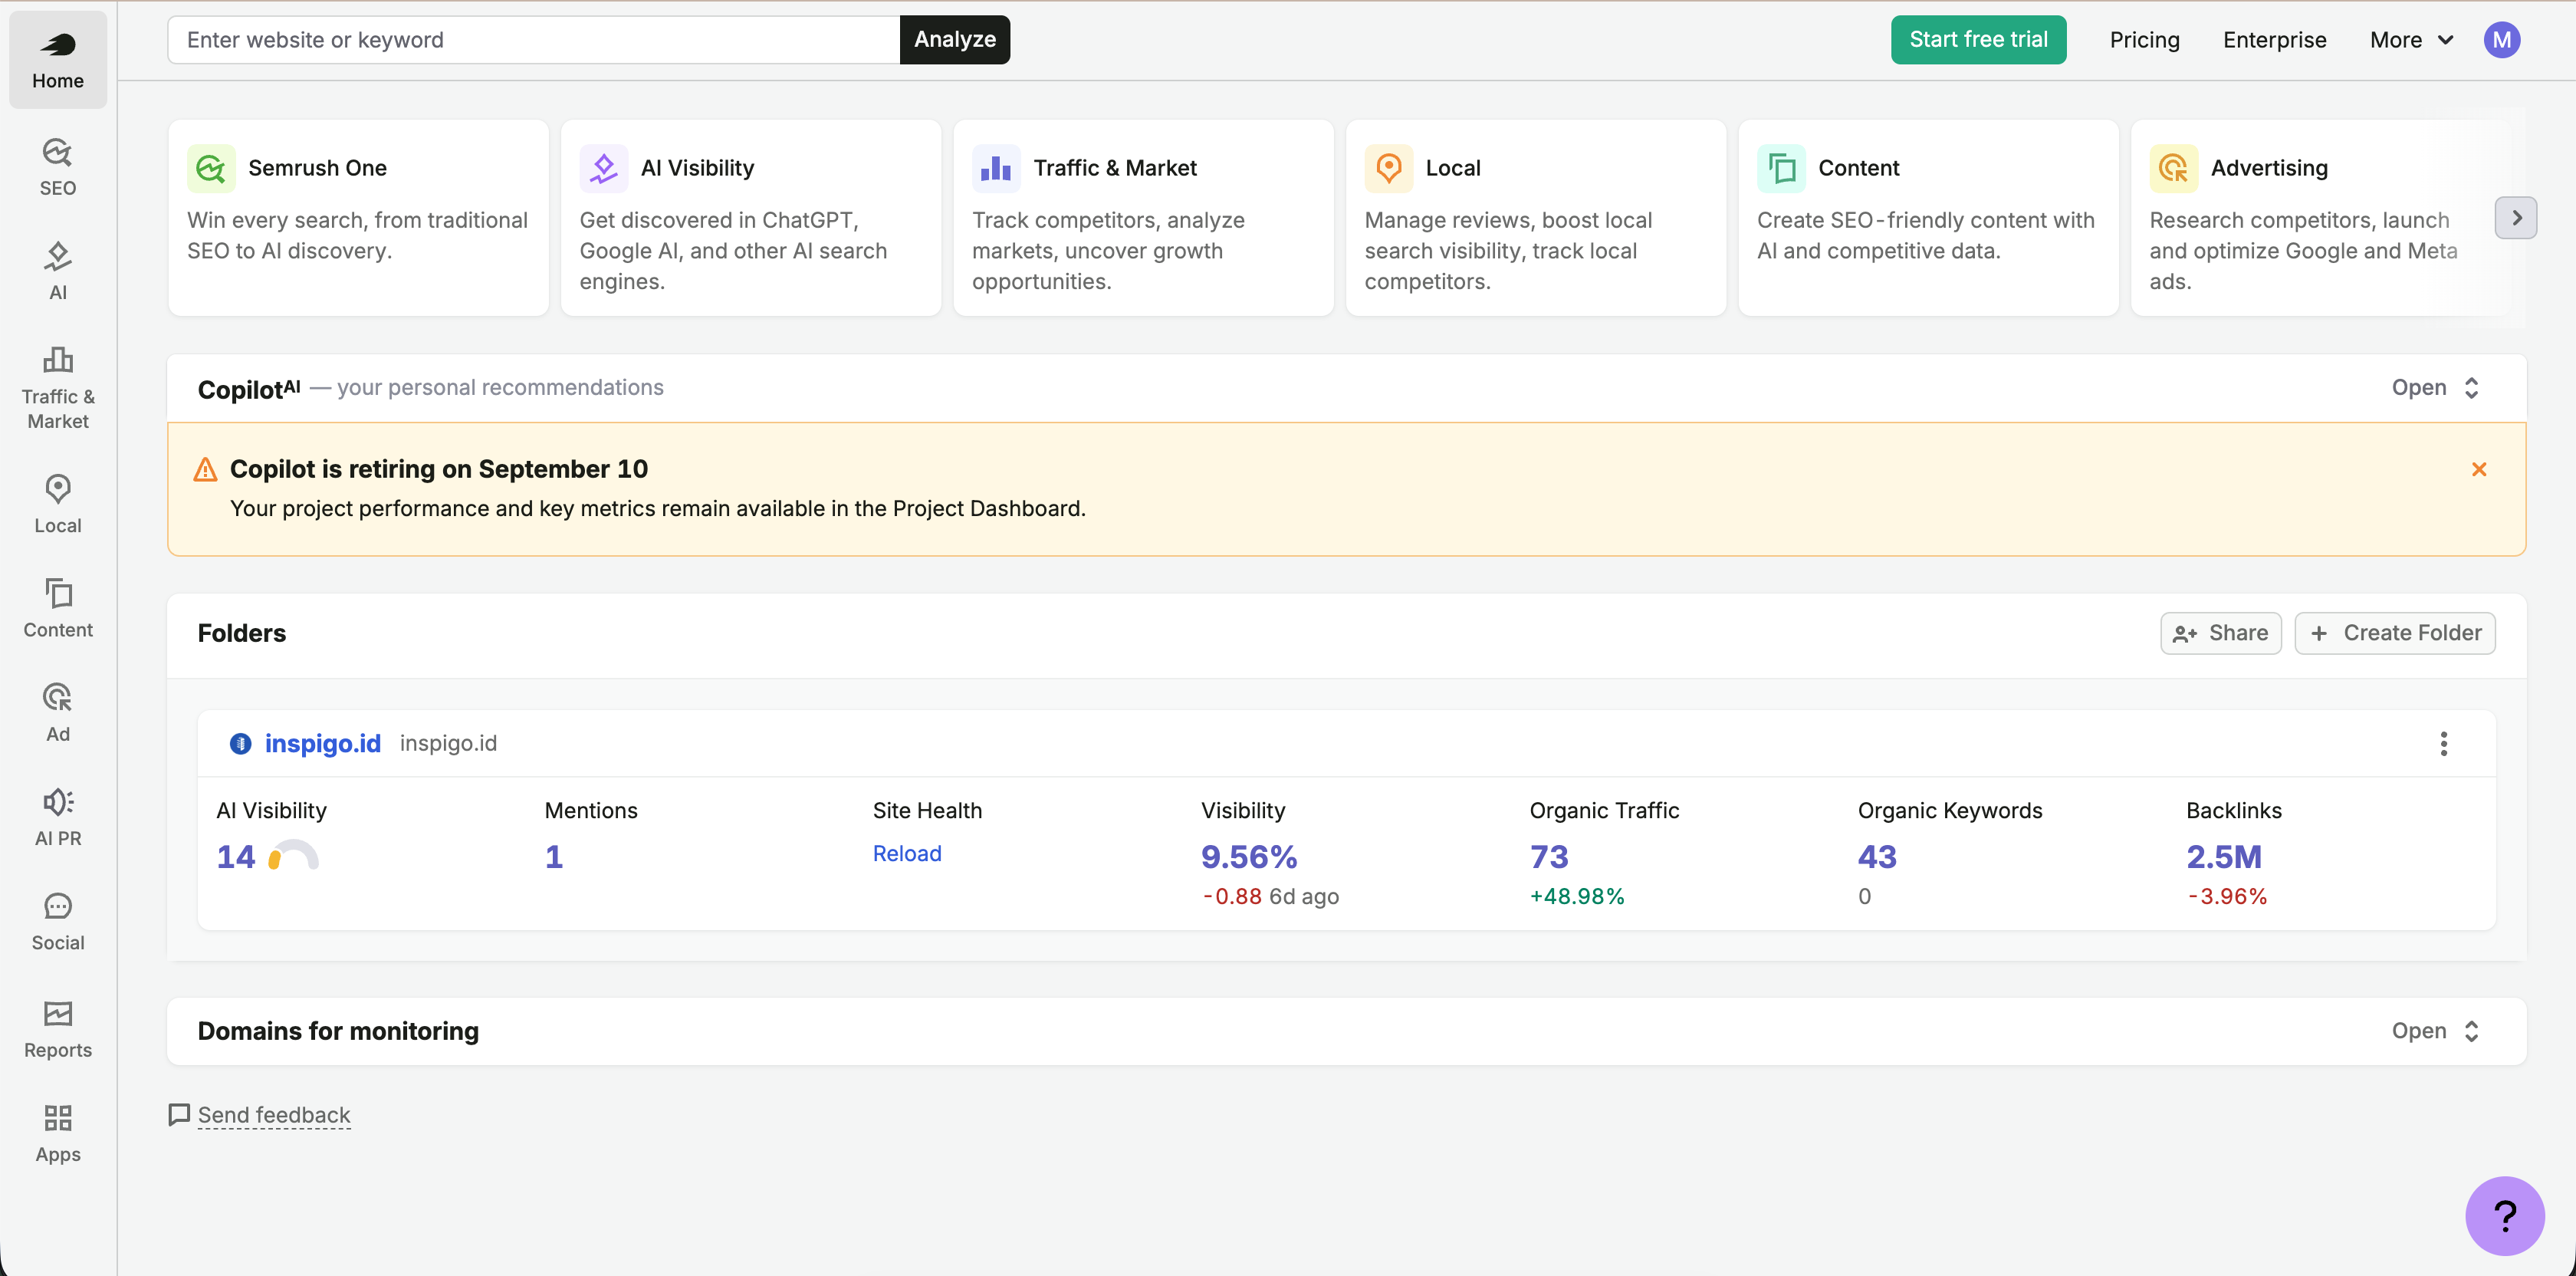Open the inspigo.id project link
The height and width of the screenshot is (1276, 2576).
pyautogui.click(x=322, y=743)
